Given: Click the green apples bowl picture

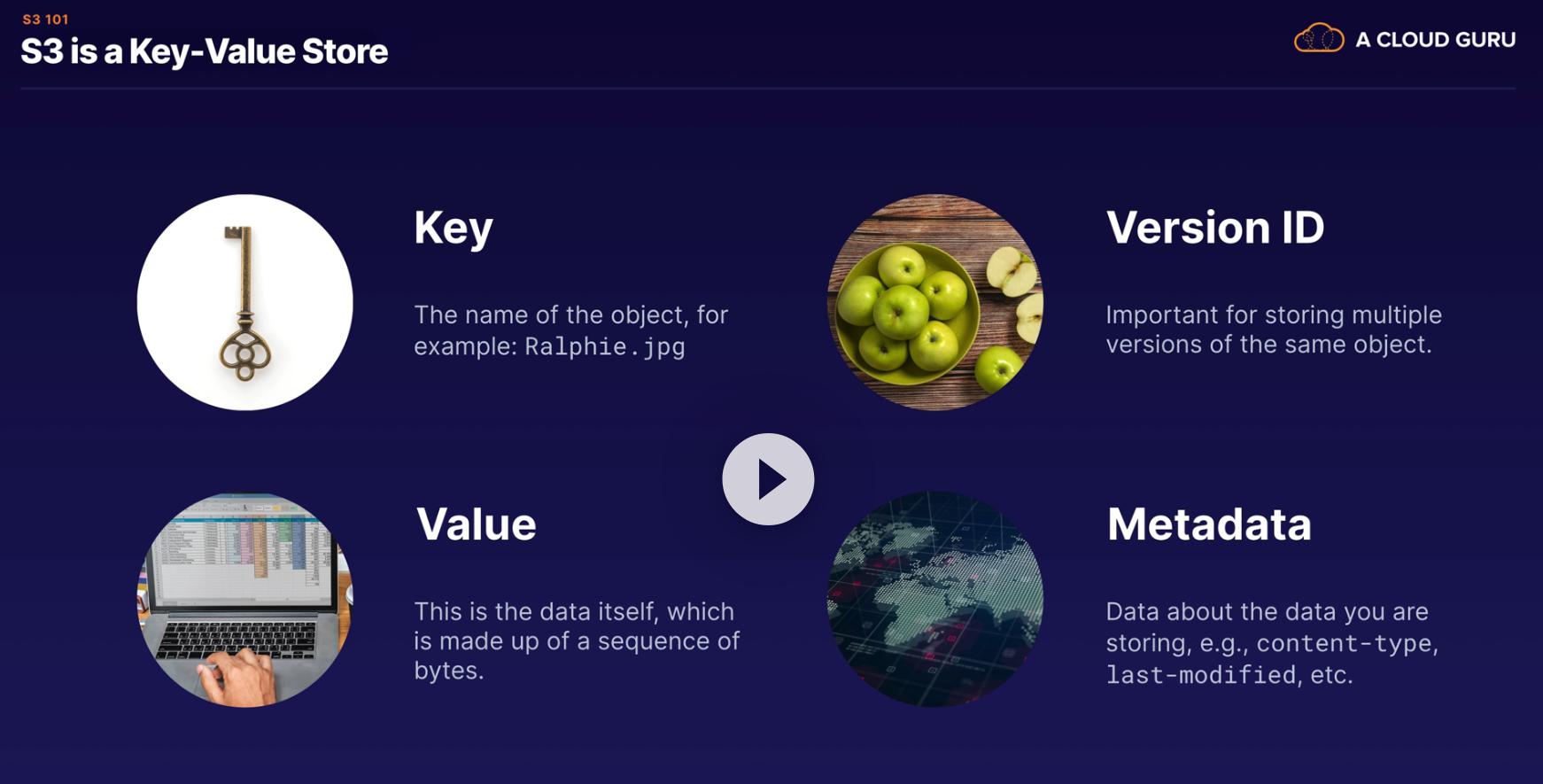Looking at the screenshot, I should [934, 302].
